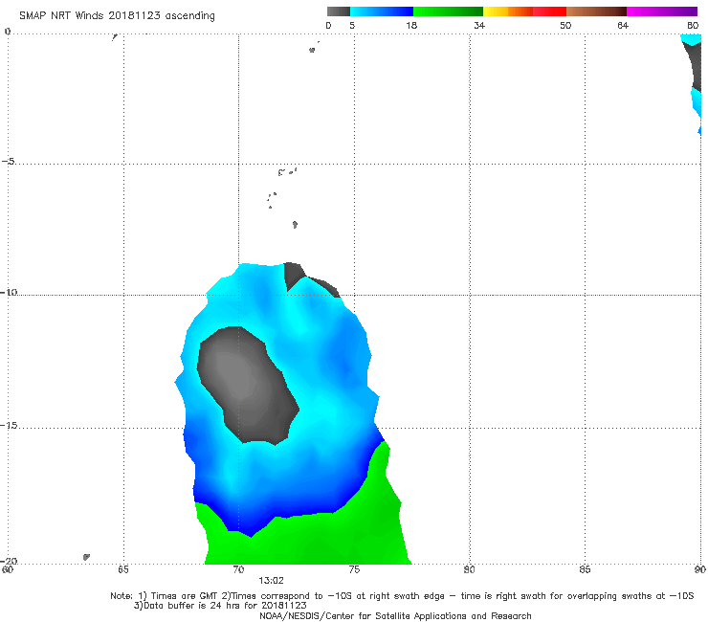
Task: Click the gray 0-5 segment of the color bar
Action: point(338,11)
